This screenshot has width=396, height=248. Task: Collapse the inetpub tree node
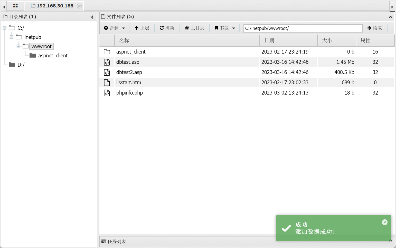[x=12, y=37]
